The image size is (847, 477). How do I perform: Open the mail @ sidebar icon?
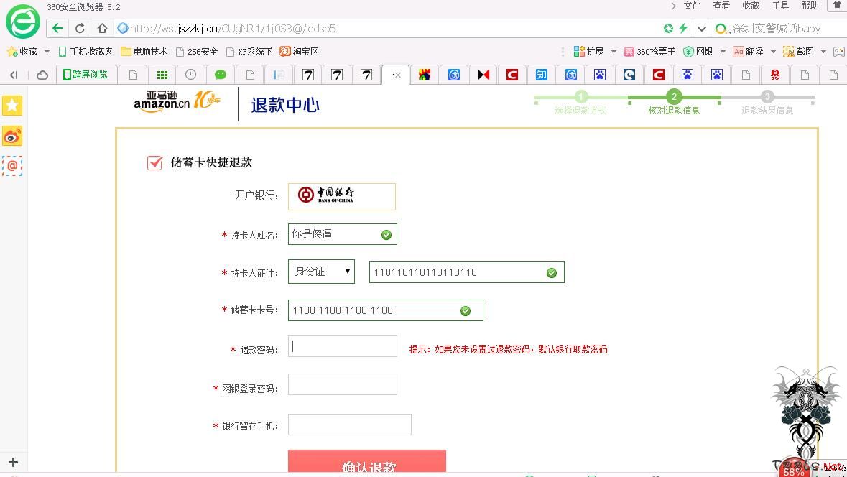pos(12,165)
